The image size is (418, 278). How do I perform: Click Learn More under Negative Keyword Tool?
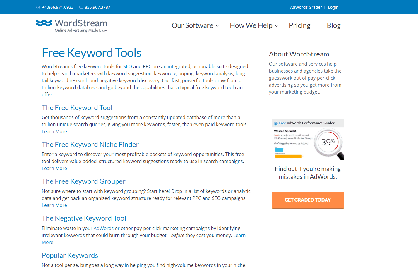pyautogui.click(x=239, y=235)
